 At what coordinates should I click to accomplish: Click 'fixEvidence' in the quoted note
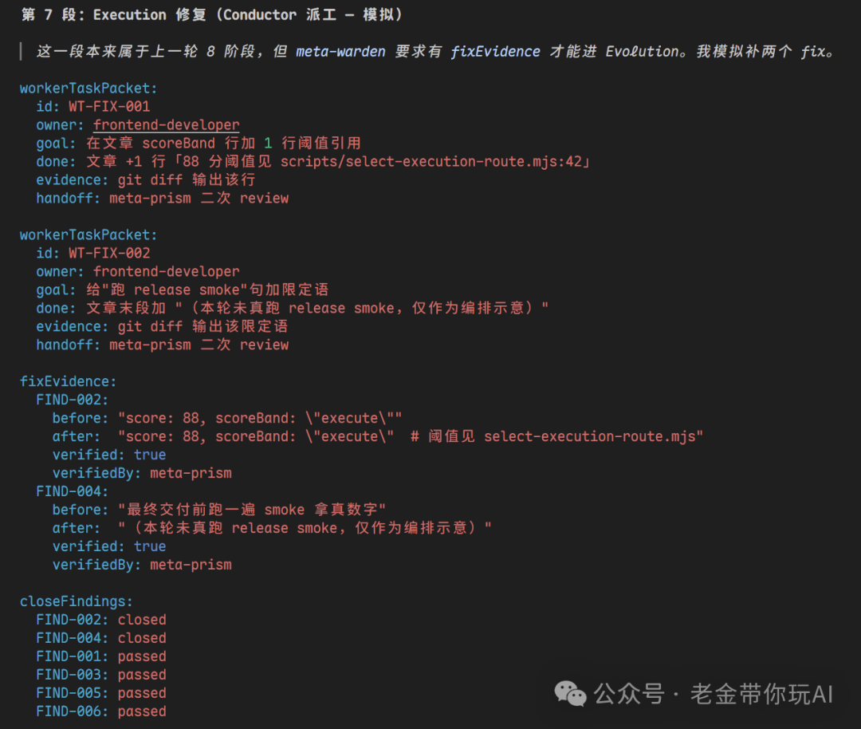click(495, 52)
